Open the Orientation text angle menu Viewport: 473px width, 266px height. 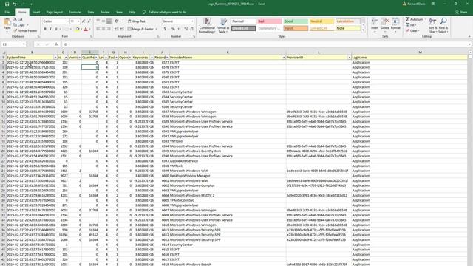coord(117,21)
